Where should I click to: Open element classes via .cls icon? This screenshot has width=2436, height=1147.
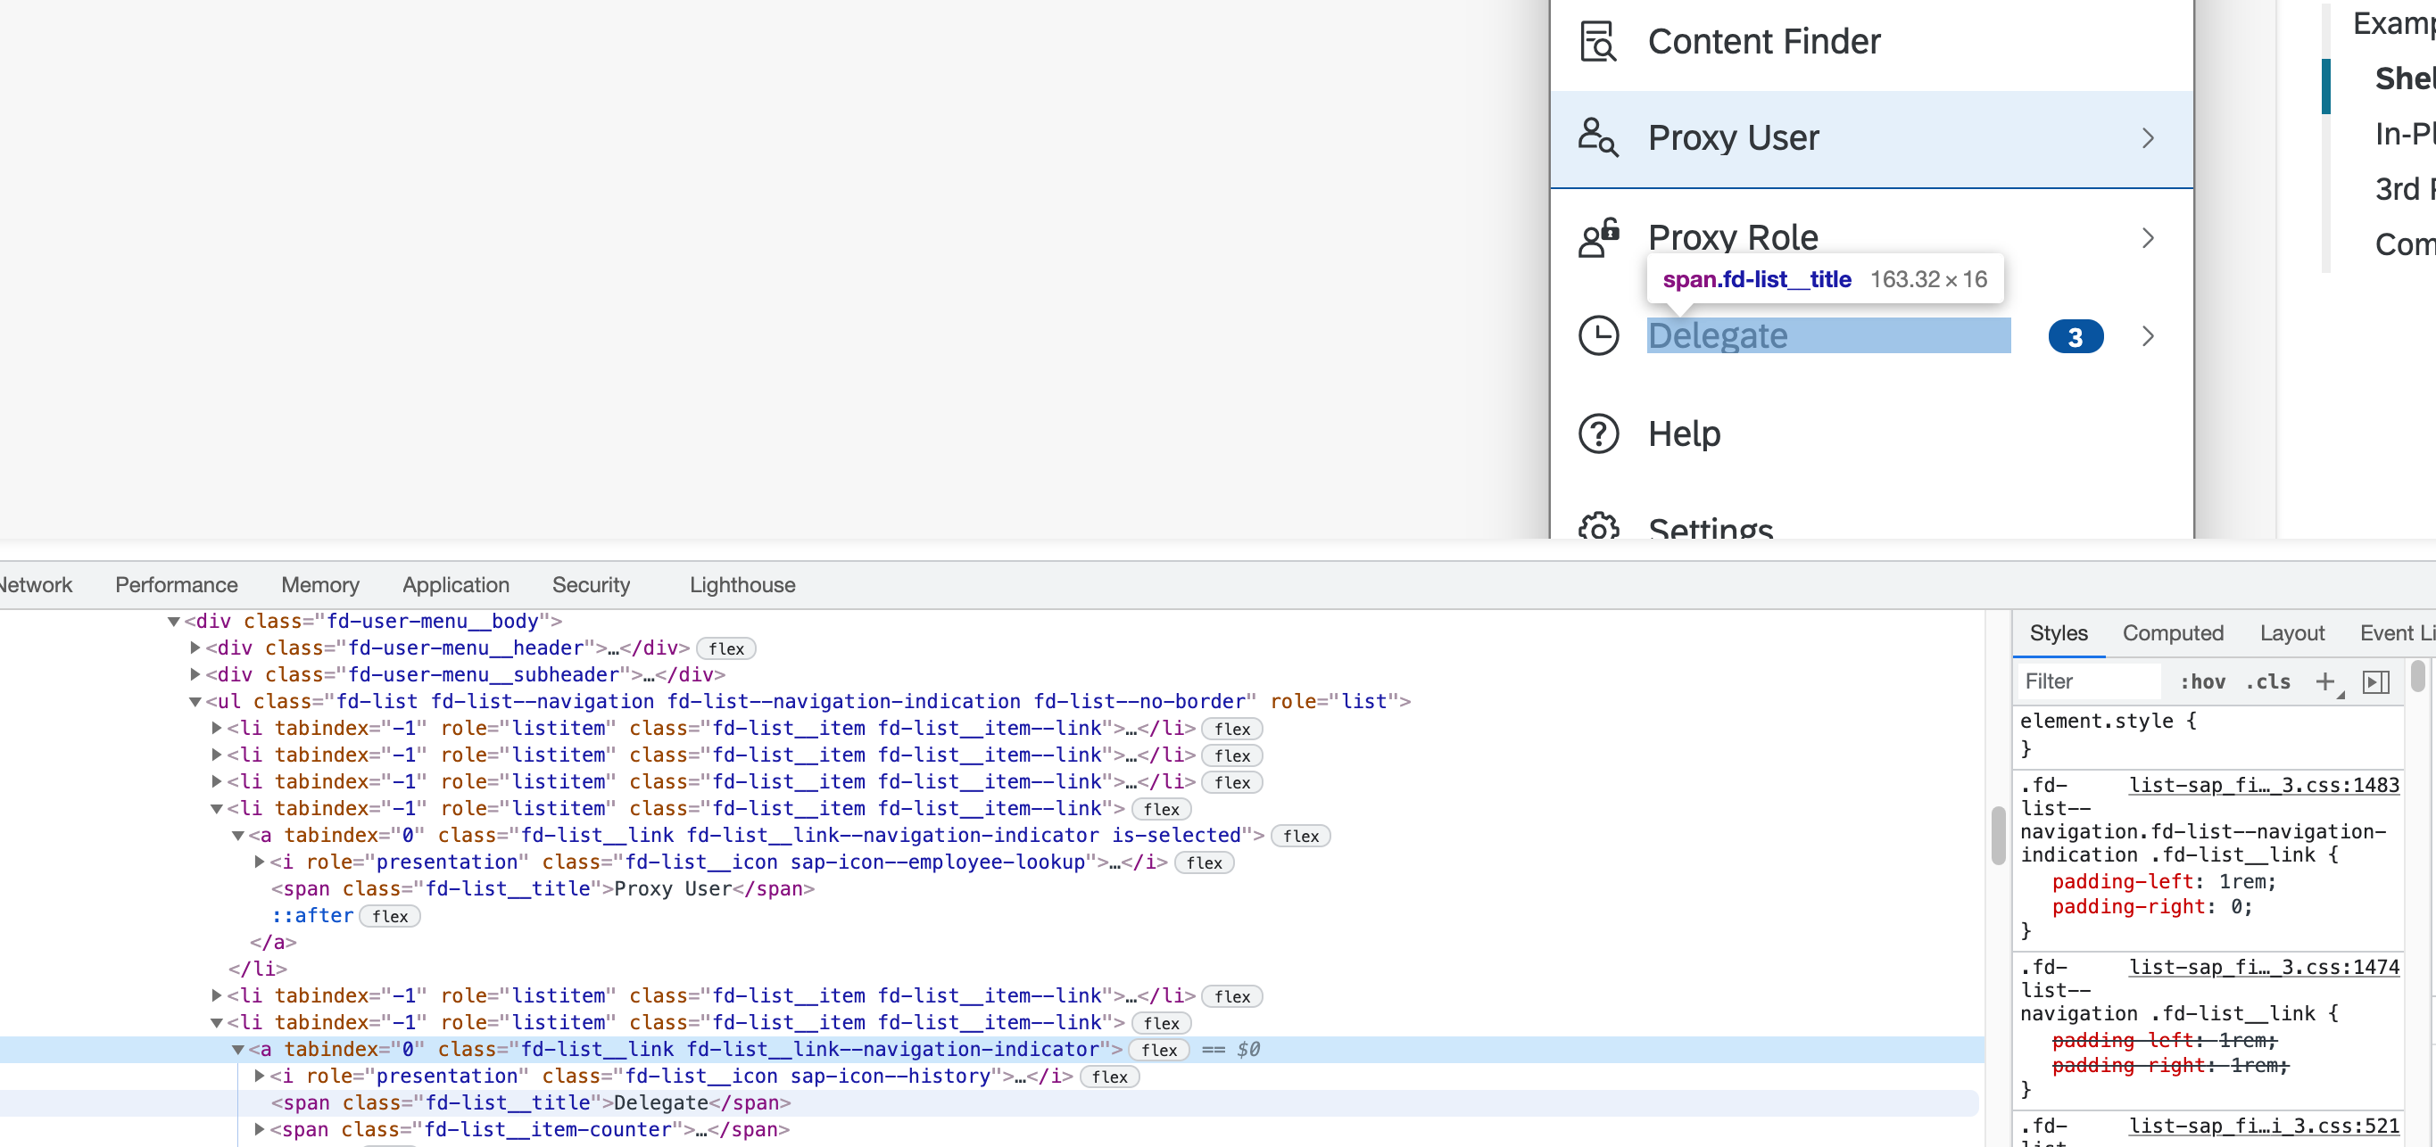(2267, 681)
